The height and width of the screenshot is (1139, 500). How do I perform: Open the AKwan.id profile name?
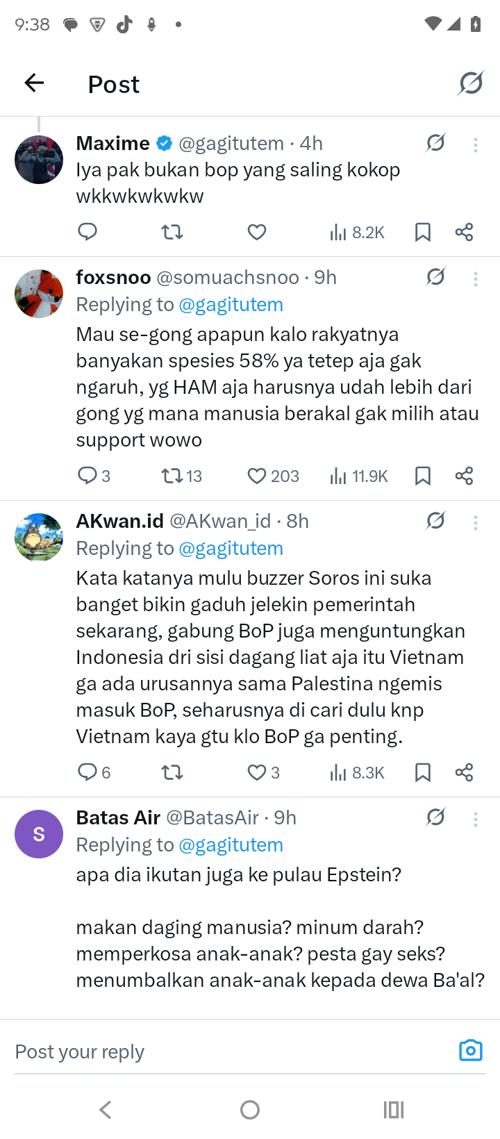119,521
